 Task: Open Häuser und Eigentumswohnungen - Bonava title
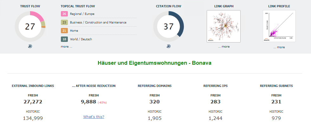[x=154, y=63]
